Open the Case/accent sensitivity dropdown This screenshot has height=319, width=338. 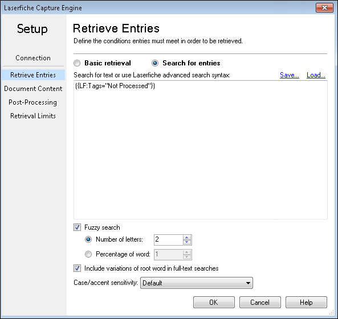[197, 283]
